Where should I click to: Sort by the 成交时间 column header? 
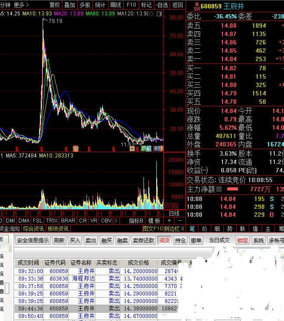[29, 263]
